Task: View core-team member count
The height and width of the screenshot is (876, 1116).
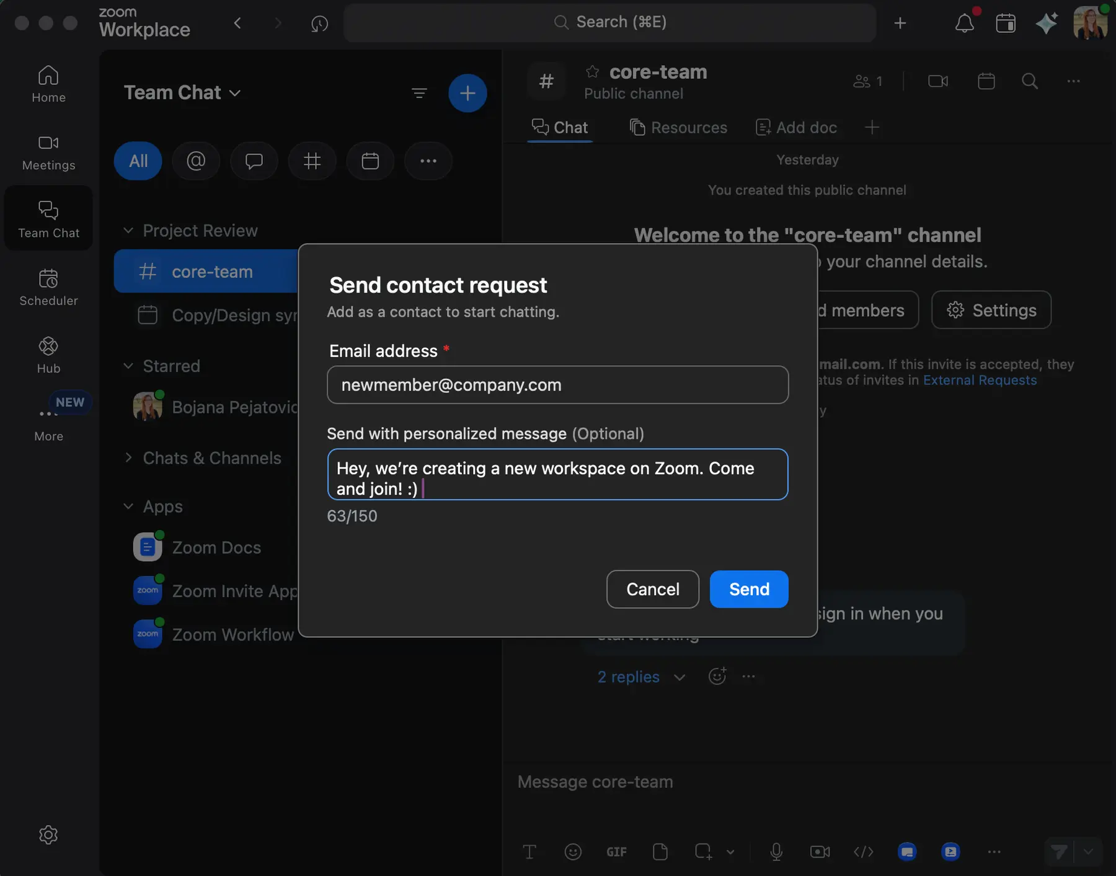Action: point(867,81)
